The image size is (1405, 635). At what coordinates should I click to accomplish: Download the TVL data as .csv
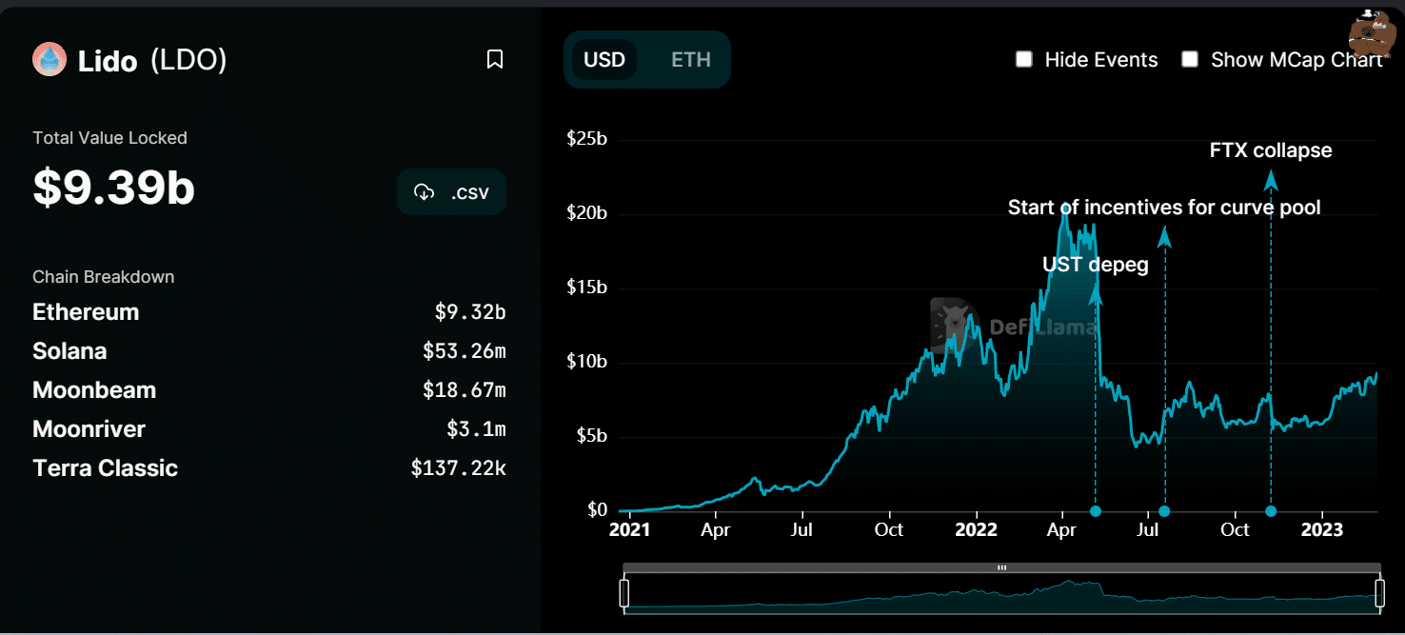click(451, 192)
